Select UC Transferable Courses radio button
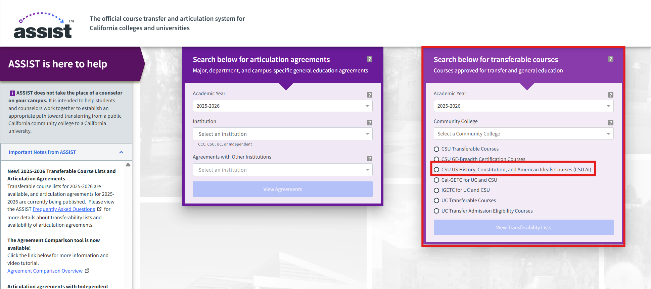The image size is (651, 289). click(436, 200)
